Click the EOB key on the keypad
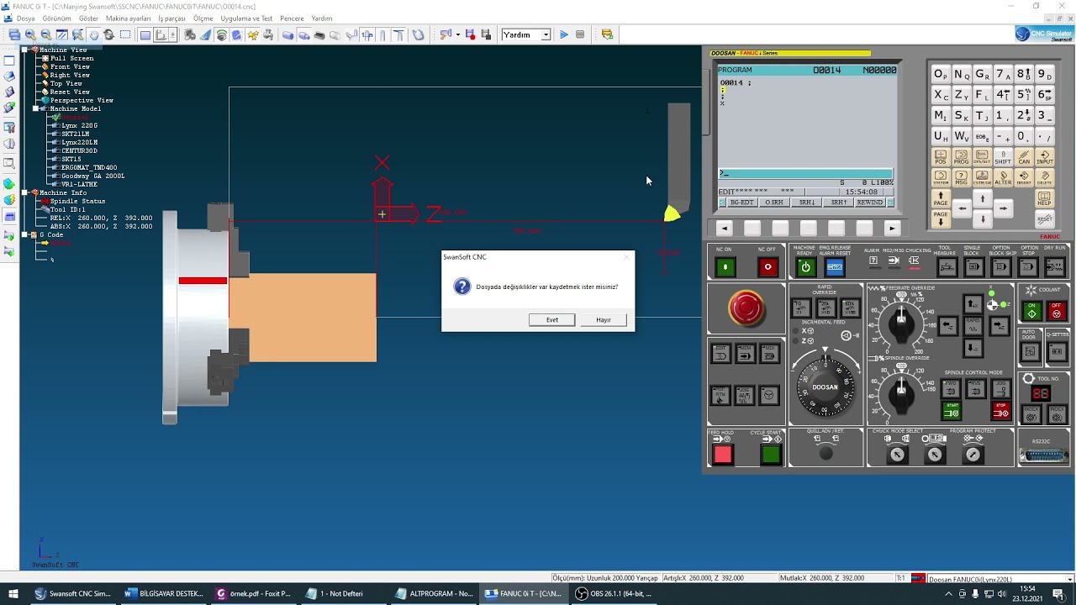Image resolution: width=1076 pixels, height=605 pixels. [x=982, y=136]
